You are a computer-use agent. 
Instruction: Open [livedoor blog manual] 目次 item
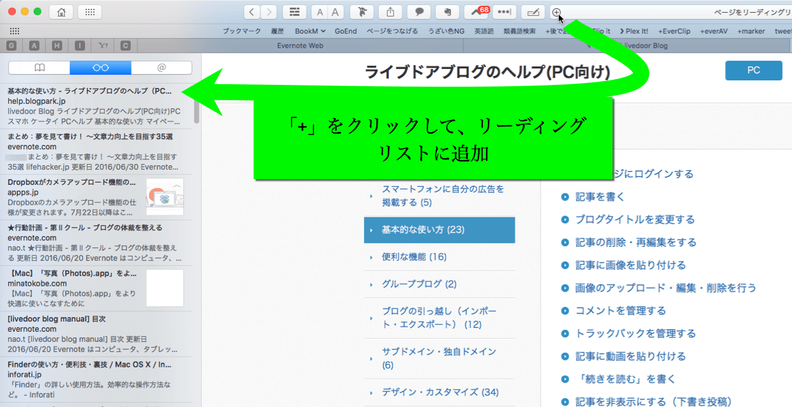click(x=96, y=333)
